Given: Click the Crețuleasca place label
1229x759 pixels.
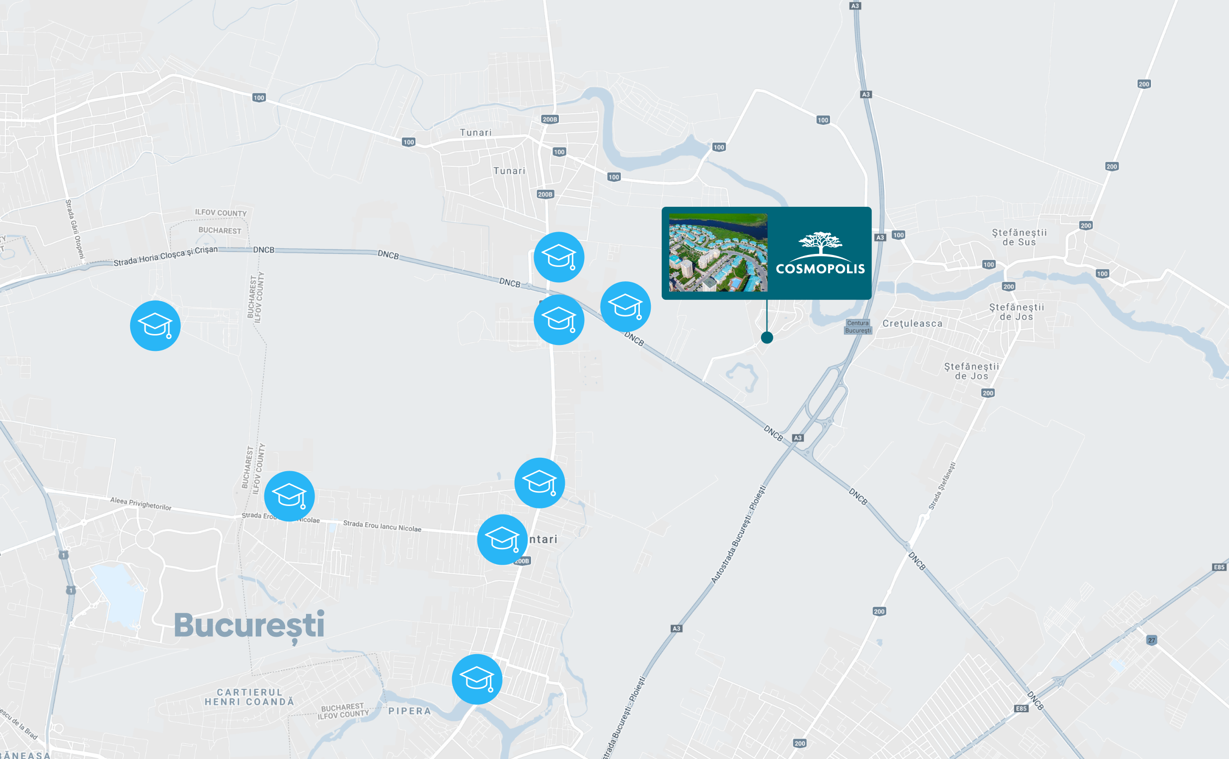Looking at the screenshot, I should pyautogui.click(x=913, y=324).
